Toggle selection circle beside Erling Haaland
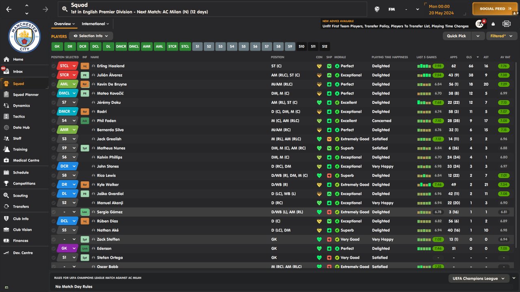 (54, 66)
